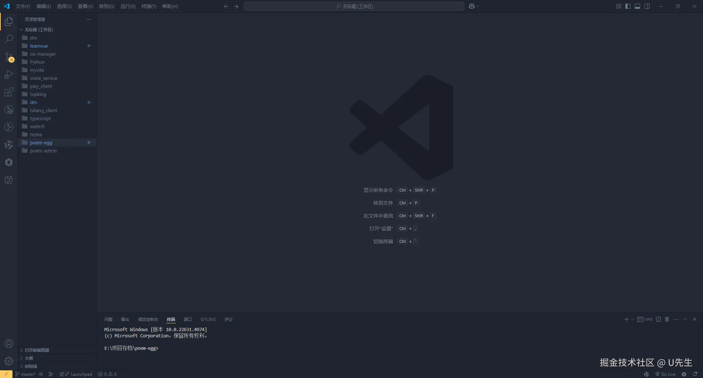This screenshot has width=703, height=378.
Task: Open the 查看(V) menu
Action: point(85,6)
